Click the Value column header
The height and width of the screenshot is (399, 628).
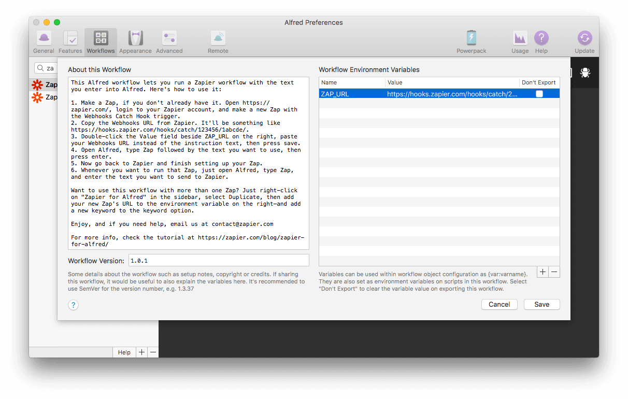[x=452, y=82]
